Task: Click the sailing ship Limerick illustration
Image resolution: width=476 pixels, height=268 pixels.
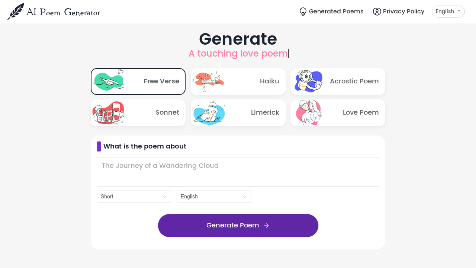Action: click(x=209, y=112)
